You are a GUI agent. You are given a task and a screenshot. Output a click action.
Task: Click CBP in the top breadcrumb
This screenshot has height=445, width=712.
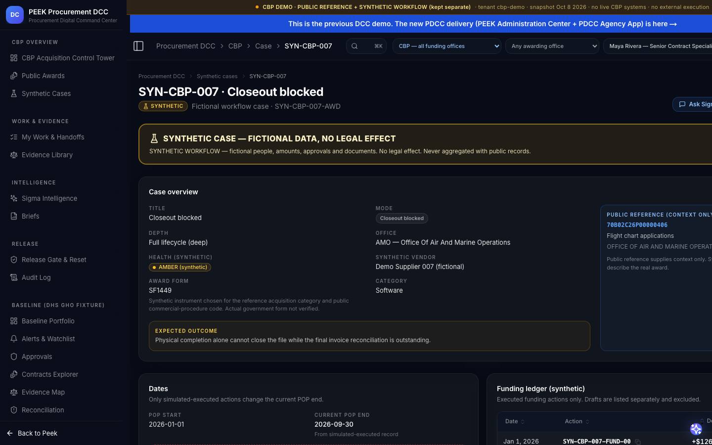[235, 46]
